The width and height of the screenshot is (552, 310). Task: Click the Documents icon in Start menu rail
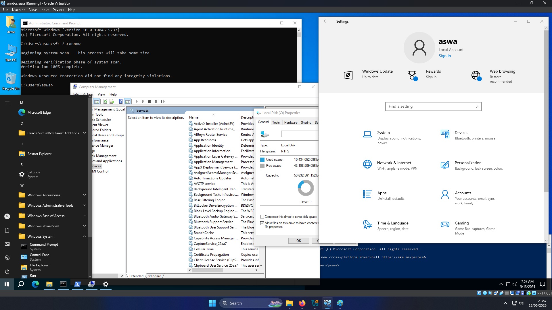pos(7,230)
